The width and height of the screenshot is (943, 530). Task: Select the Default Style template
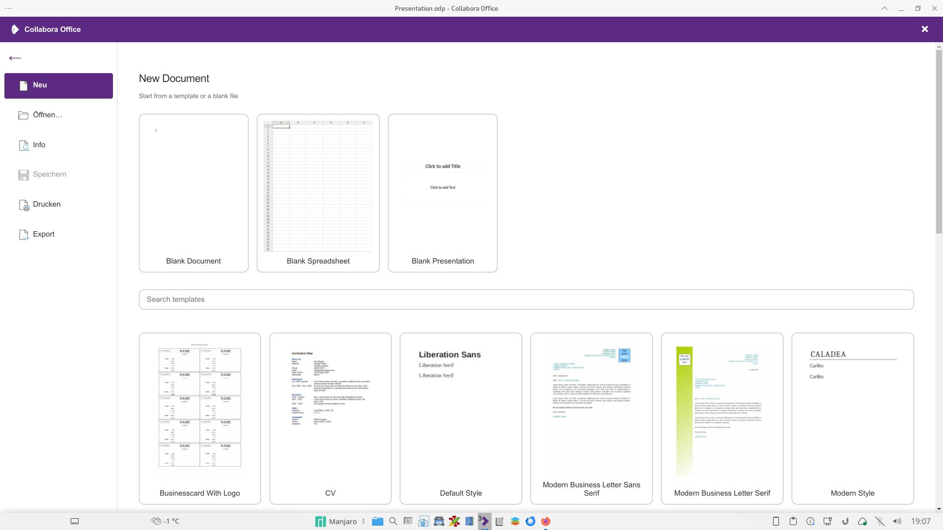click(x=460, y=418)
